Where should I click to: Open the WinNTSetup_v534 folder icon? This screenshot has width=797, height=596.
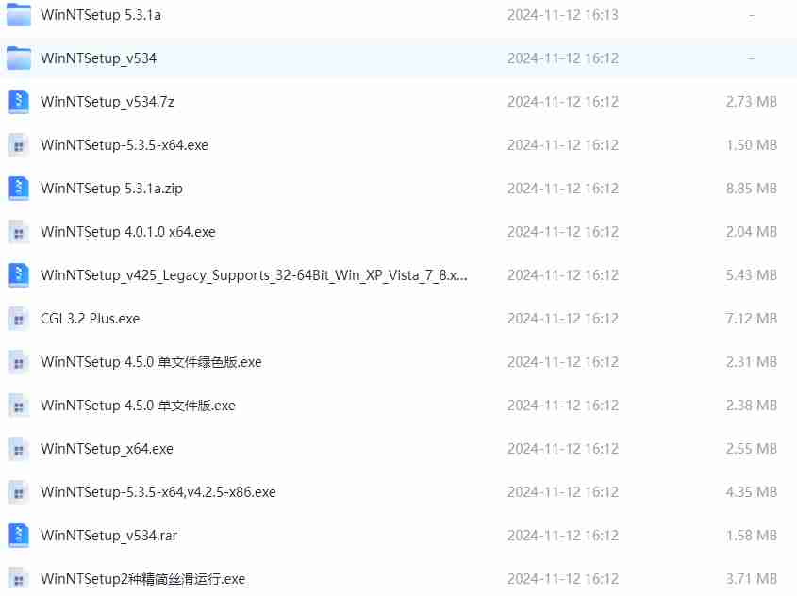pos(19,58)
